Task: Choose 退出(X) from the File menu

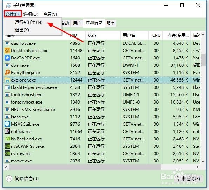Action: tap(22, 30)
